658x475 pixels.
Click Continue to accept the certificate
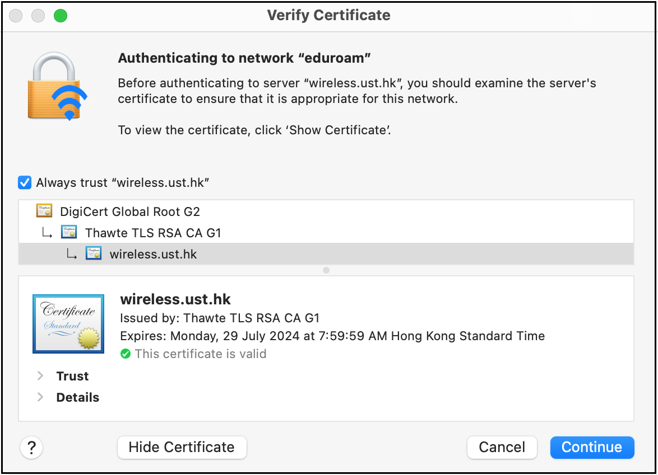(x=592, y=448)
